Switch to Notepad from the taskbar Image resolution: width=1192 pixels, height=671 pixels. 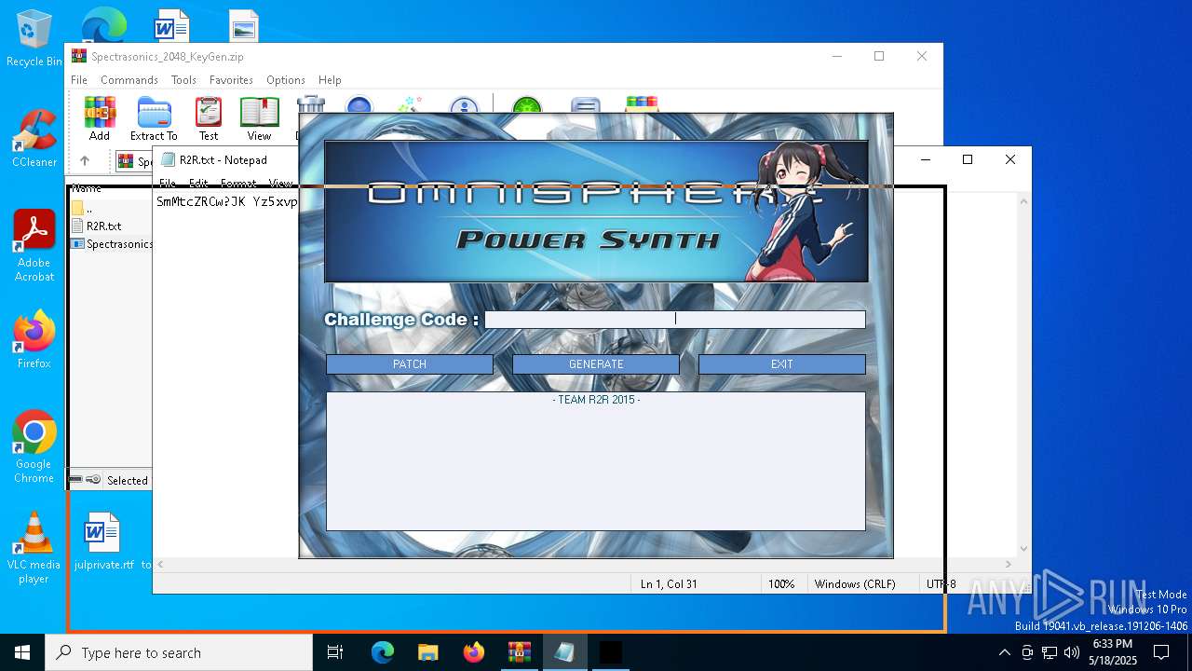click(x=564, y=652)
